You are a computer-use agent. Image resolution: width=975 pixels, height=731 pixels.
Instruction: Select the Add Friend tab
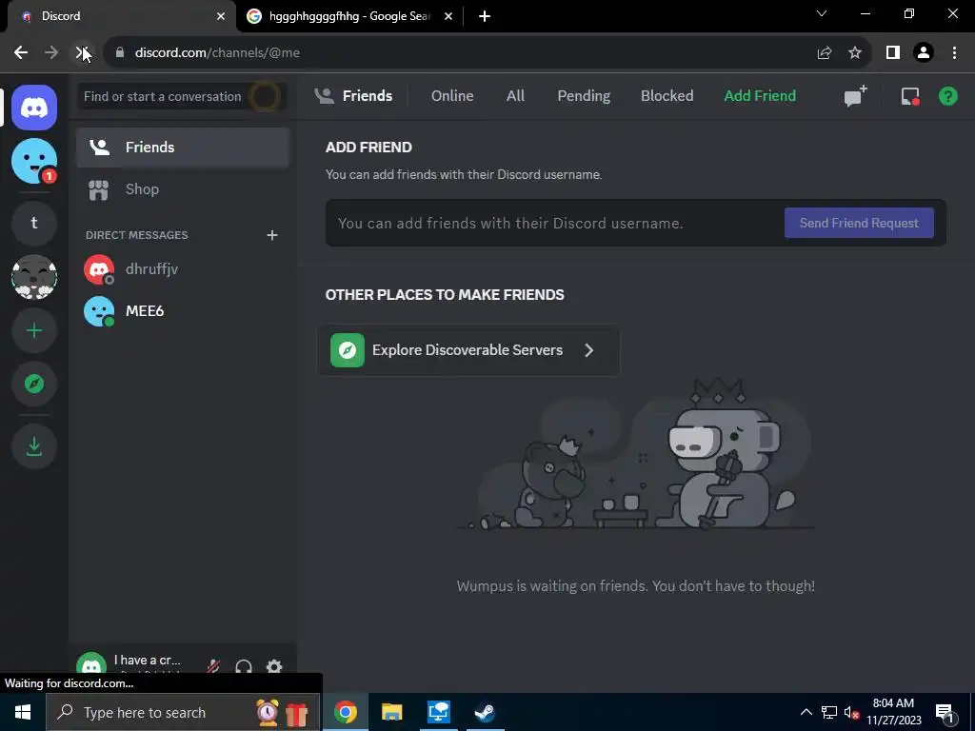(x=760, y=96)
